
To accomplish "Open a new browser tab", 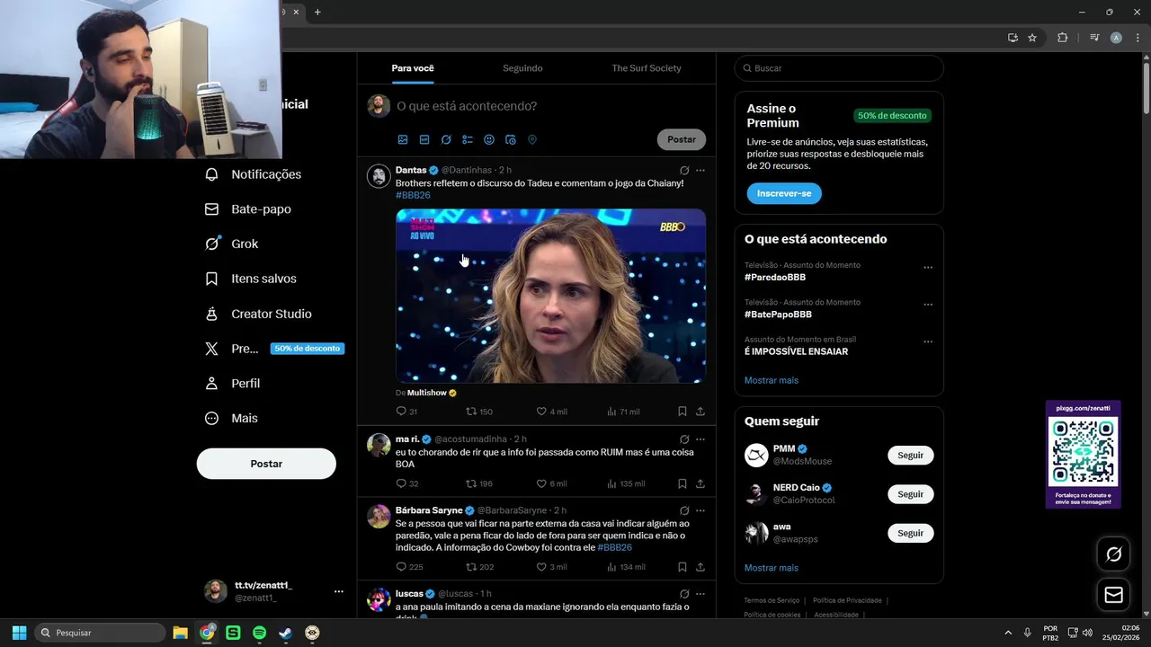I will coord(317,12).
